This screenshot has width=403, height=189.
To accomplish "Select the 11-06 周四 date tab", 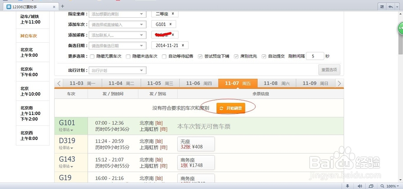I will click(199, 83).
